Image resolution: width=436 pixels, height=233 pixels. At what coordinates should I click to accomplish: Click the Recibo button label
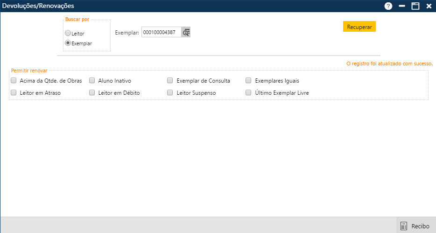(420, 226)
